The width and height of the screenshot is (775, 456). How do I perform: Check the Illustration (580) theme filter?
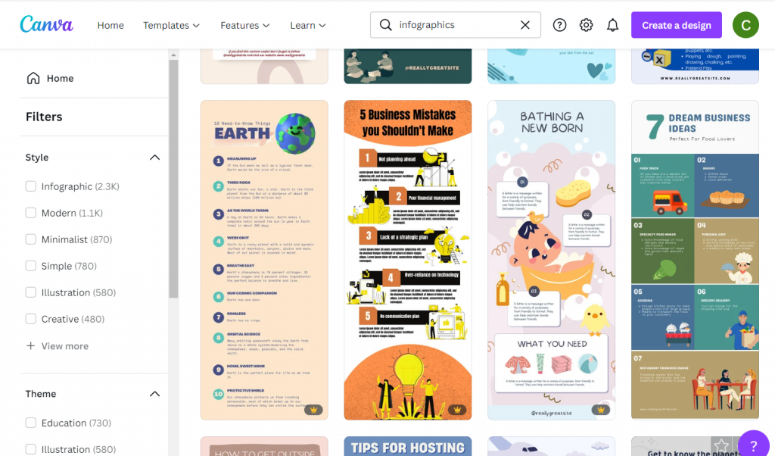30,449
